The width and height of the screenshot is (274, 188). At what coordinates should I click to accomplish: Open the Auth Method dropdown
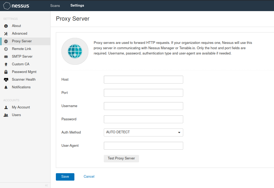(143, 132)
